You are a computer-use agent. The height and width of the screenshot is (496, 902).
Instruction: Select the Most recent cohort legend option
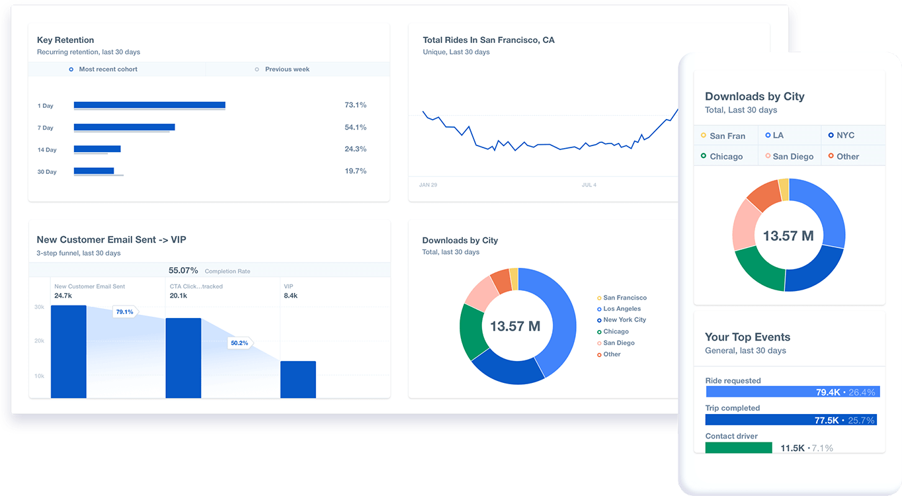[103, 69]
